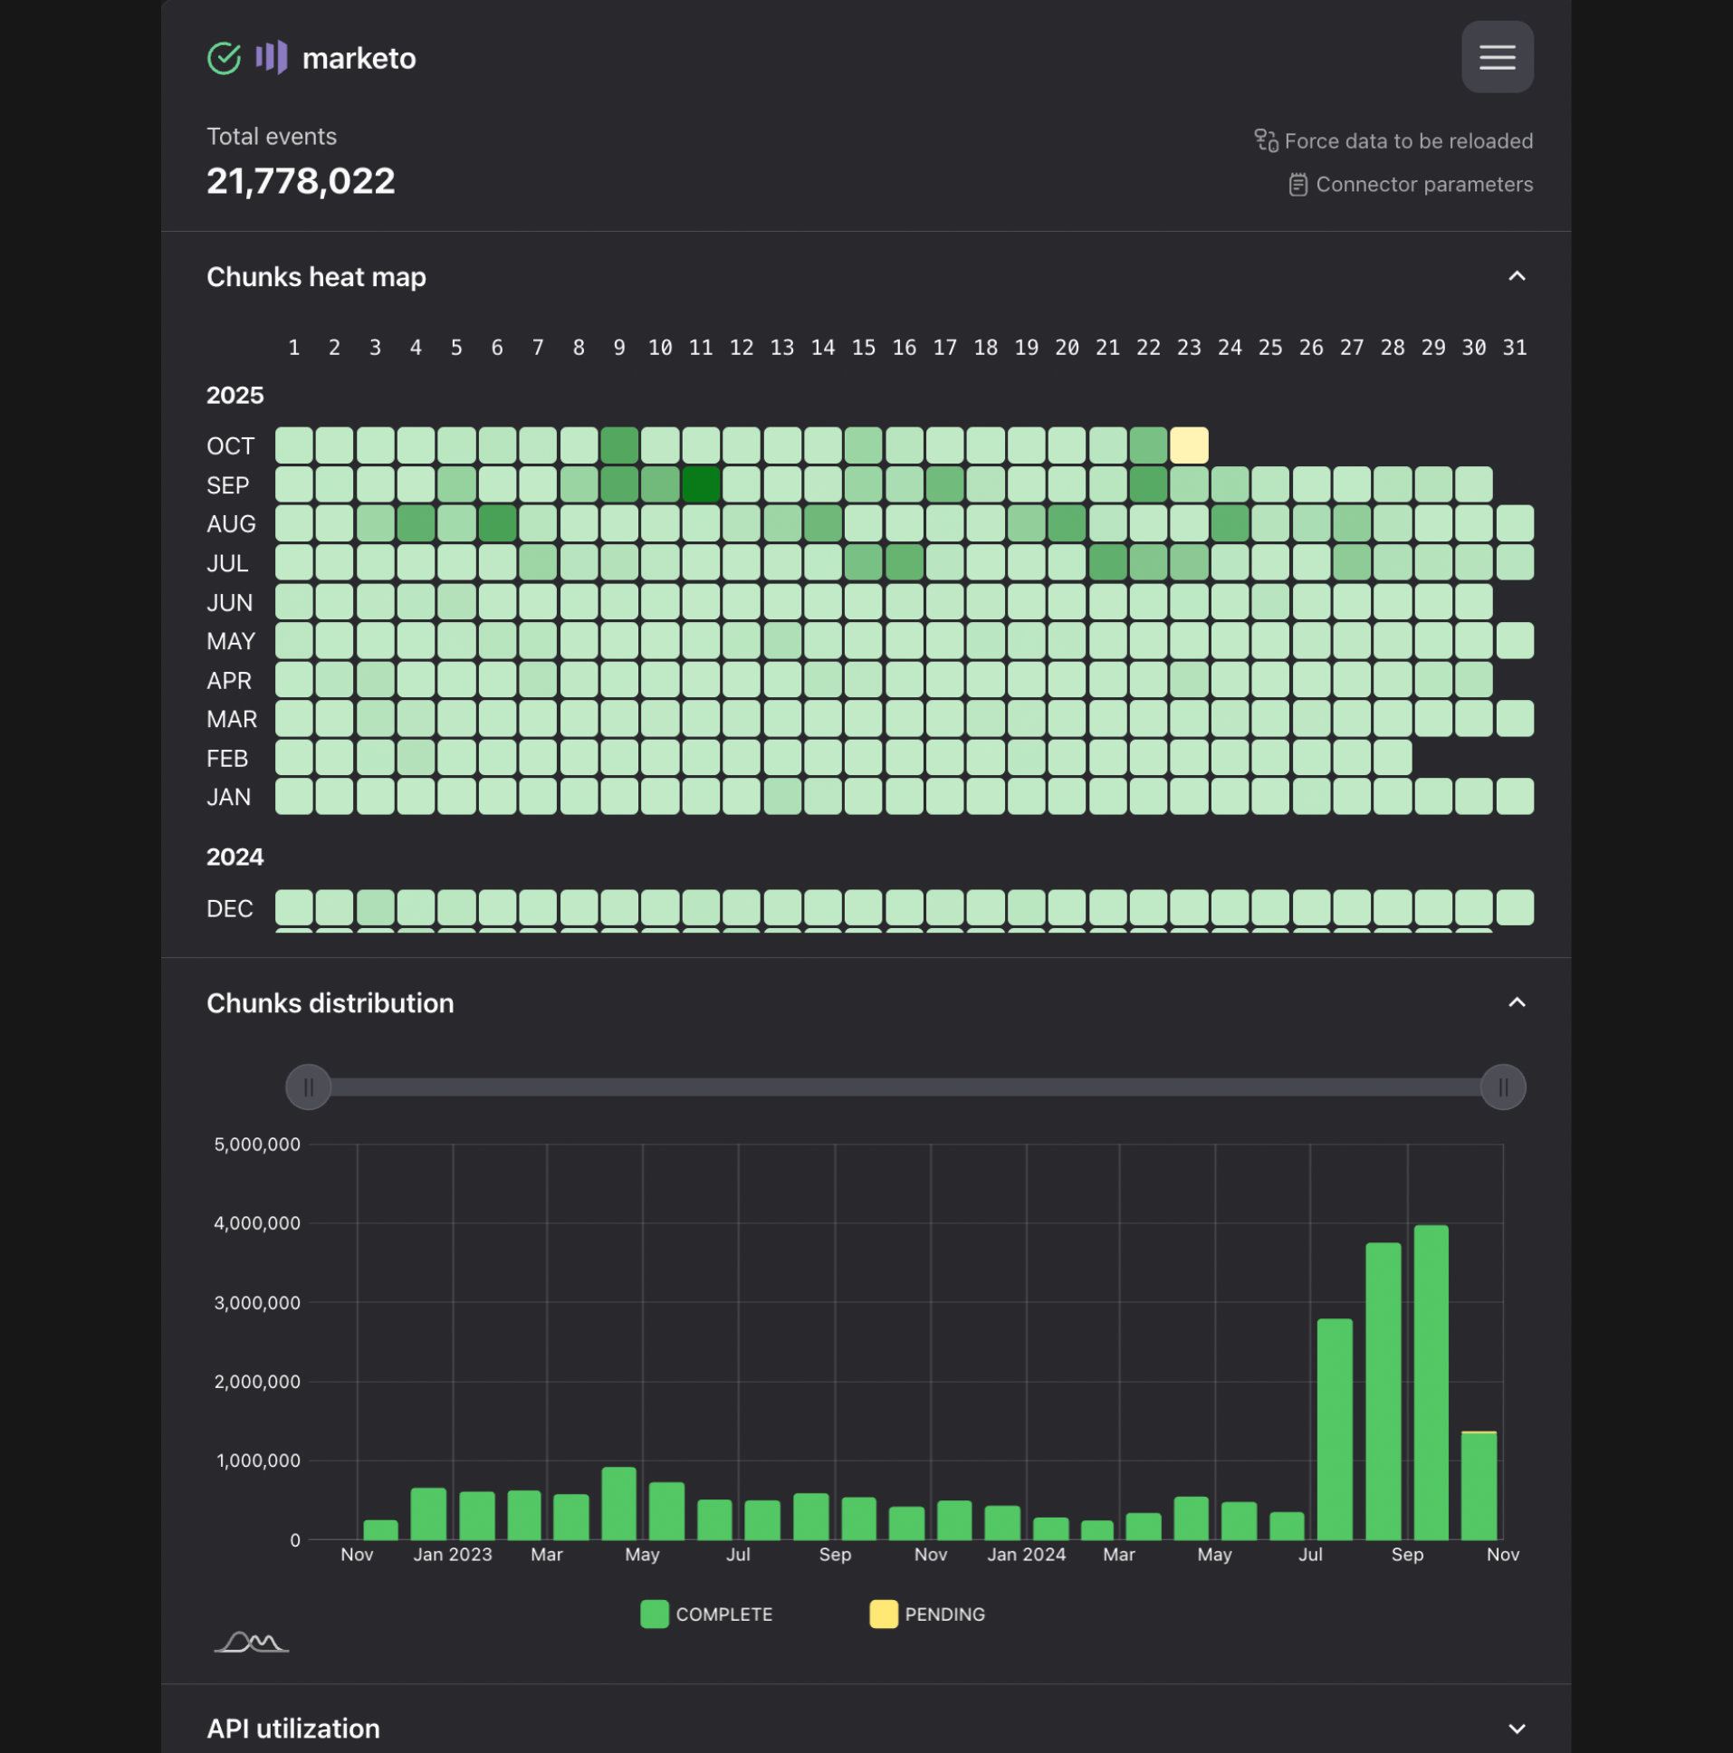The height and width of the screenshot is (1753, 1733).
Task: Click the right range slider handle
Action: click(1502, 1087)
